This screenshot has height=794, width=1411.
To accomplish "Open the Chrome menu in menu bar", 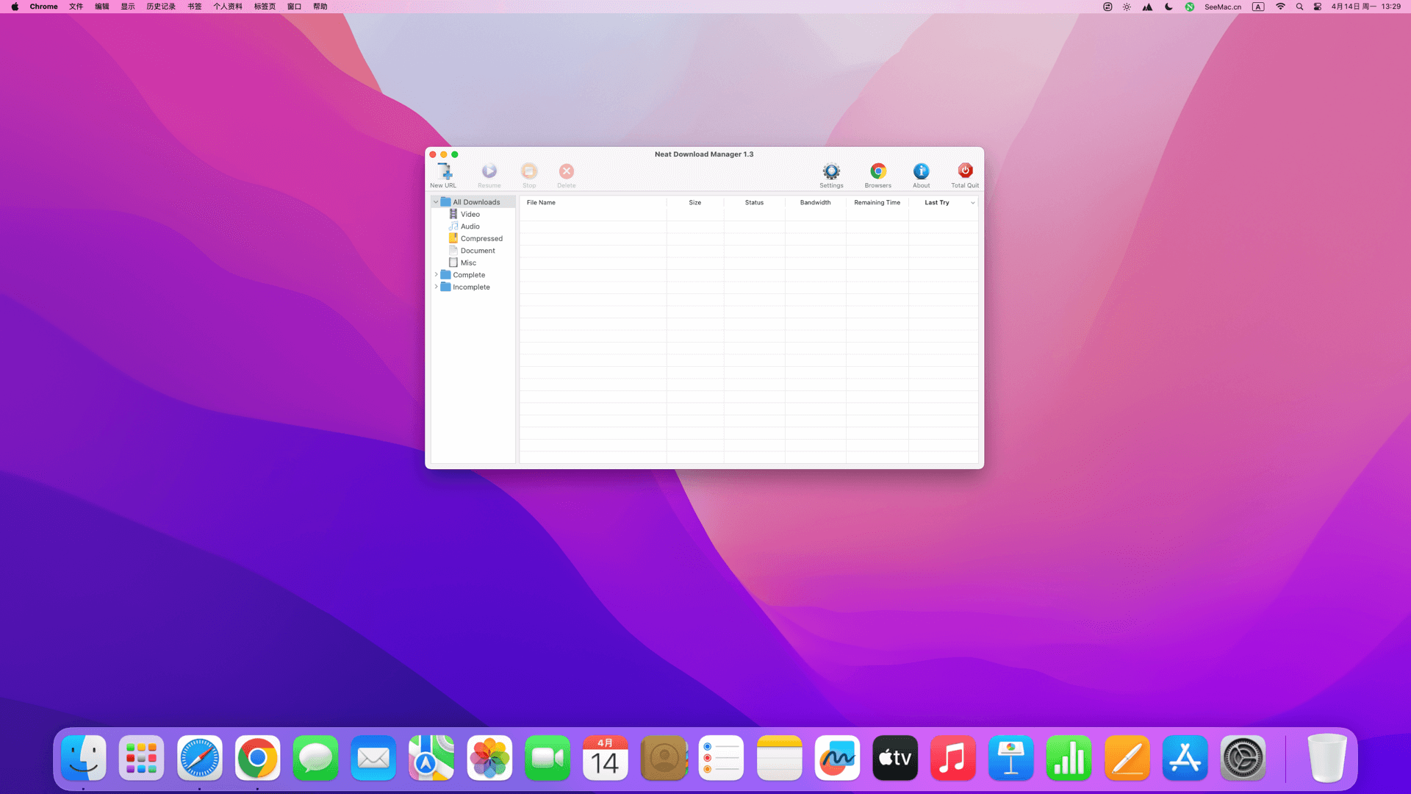I will click(x=43, y=7).
